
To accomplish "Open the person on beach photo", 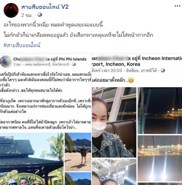I will coord(78,152).
